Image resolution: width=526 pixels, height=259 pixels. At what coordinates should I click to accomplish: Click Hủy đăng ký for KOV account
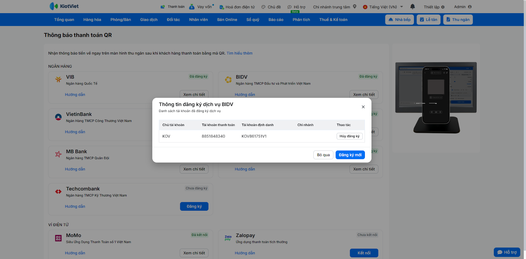pos(349,136)
